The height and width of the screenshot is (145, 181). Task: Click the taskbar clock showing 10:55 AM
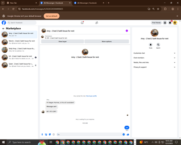(x=169, y=142)
